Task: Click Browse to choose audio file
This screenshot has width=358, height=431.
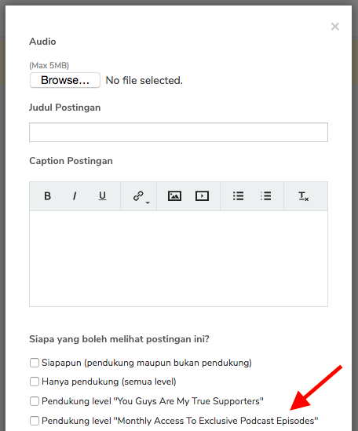Action: (x=65, y=80)
